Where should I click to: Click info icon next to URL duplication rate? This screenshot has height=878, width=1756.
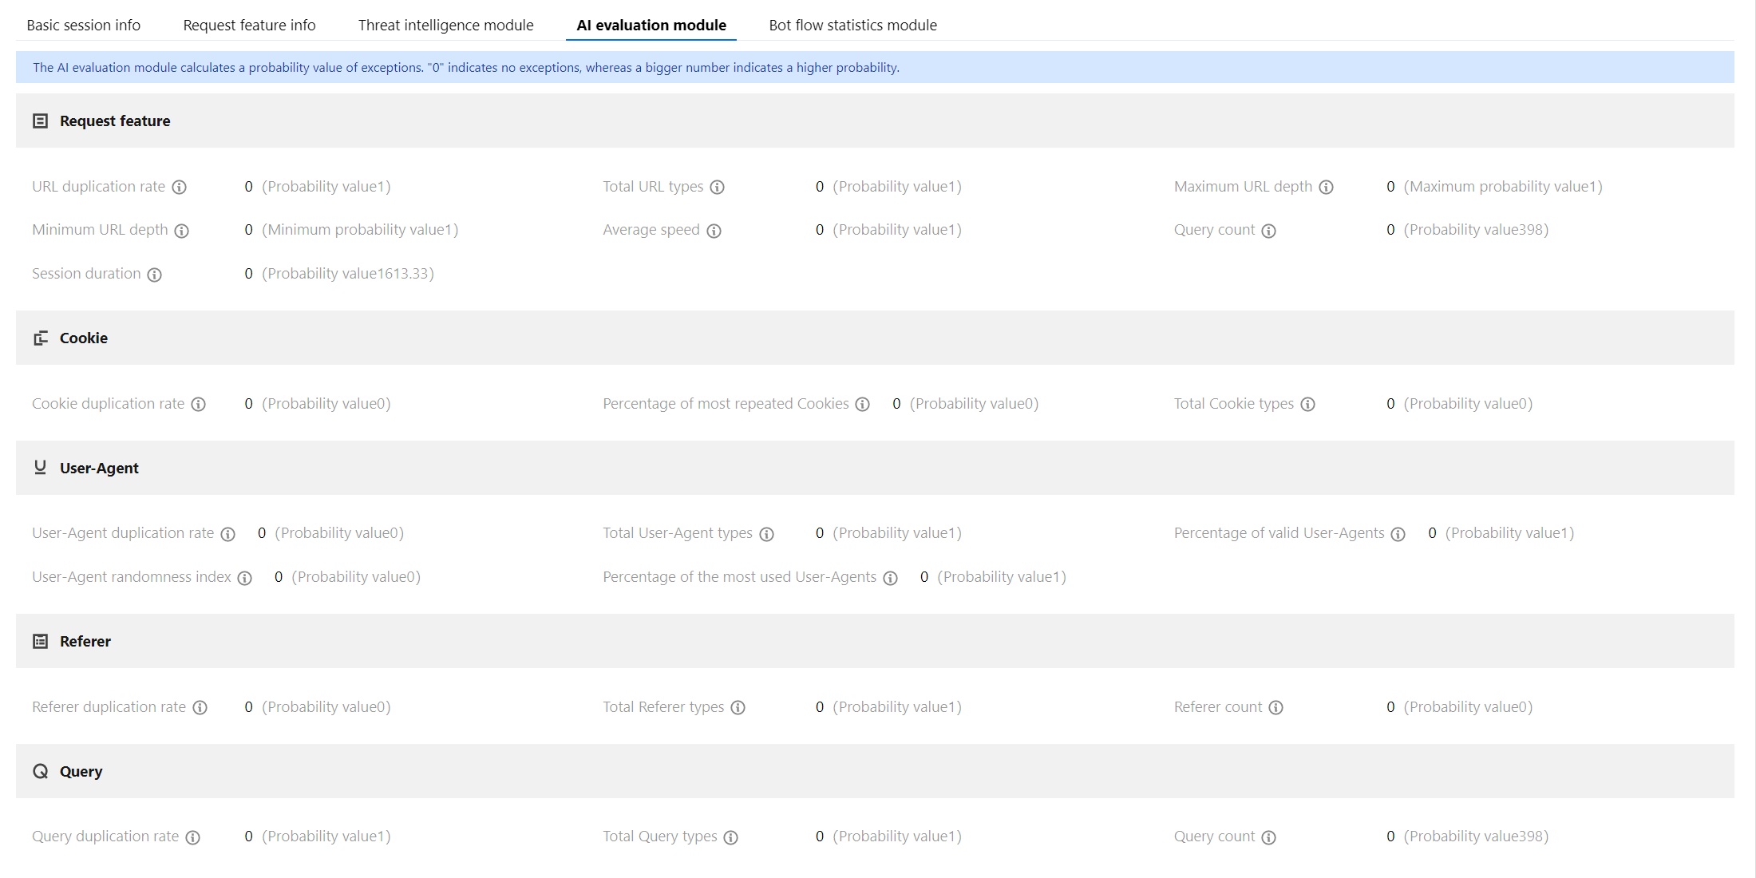[x=180, y=187]
